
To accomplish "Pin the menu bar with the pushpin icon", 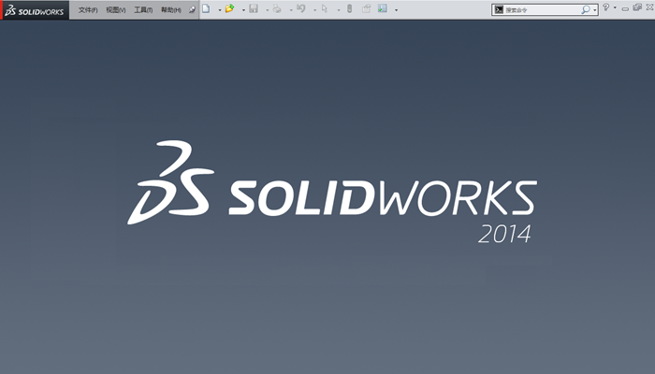I will click(192, 9).
